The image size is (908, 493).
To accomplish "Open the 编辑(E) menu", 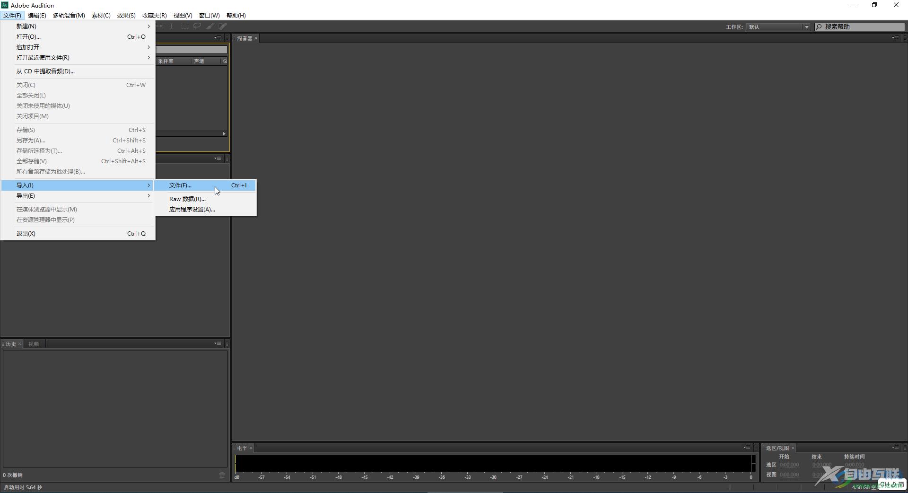I will point(37,15).
